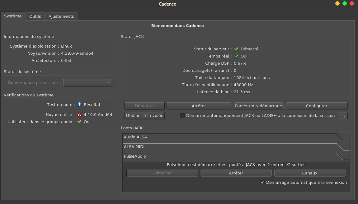Stop the JACK server with Arrêter
Image resolution: width=358 pixels, height=204 pixels.
[199, 106]
